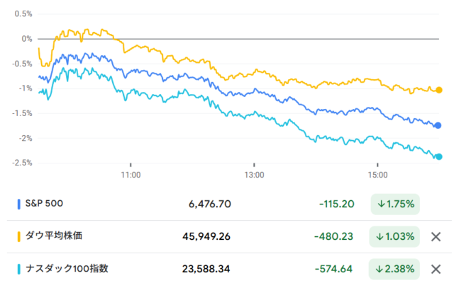This screenshot has width=454, height=283.
Task: Click the teal ナスダック100指数 color marker
Action: point(18,269)
